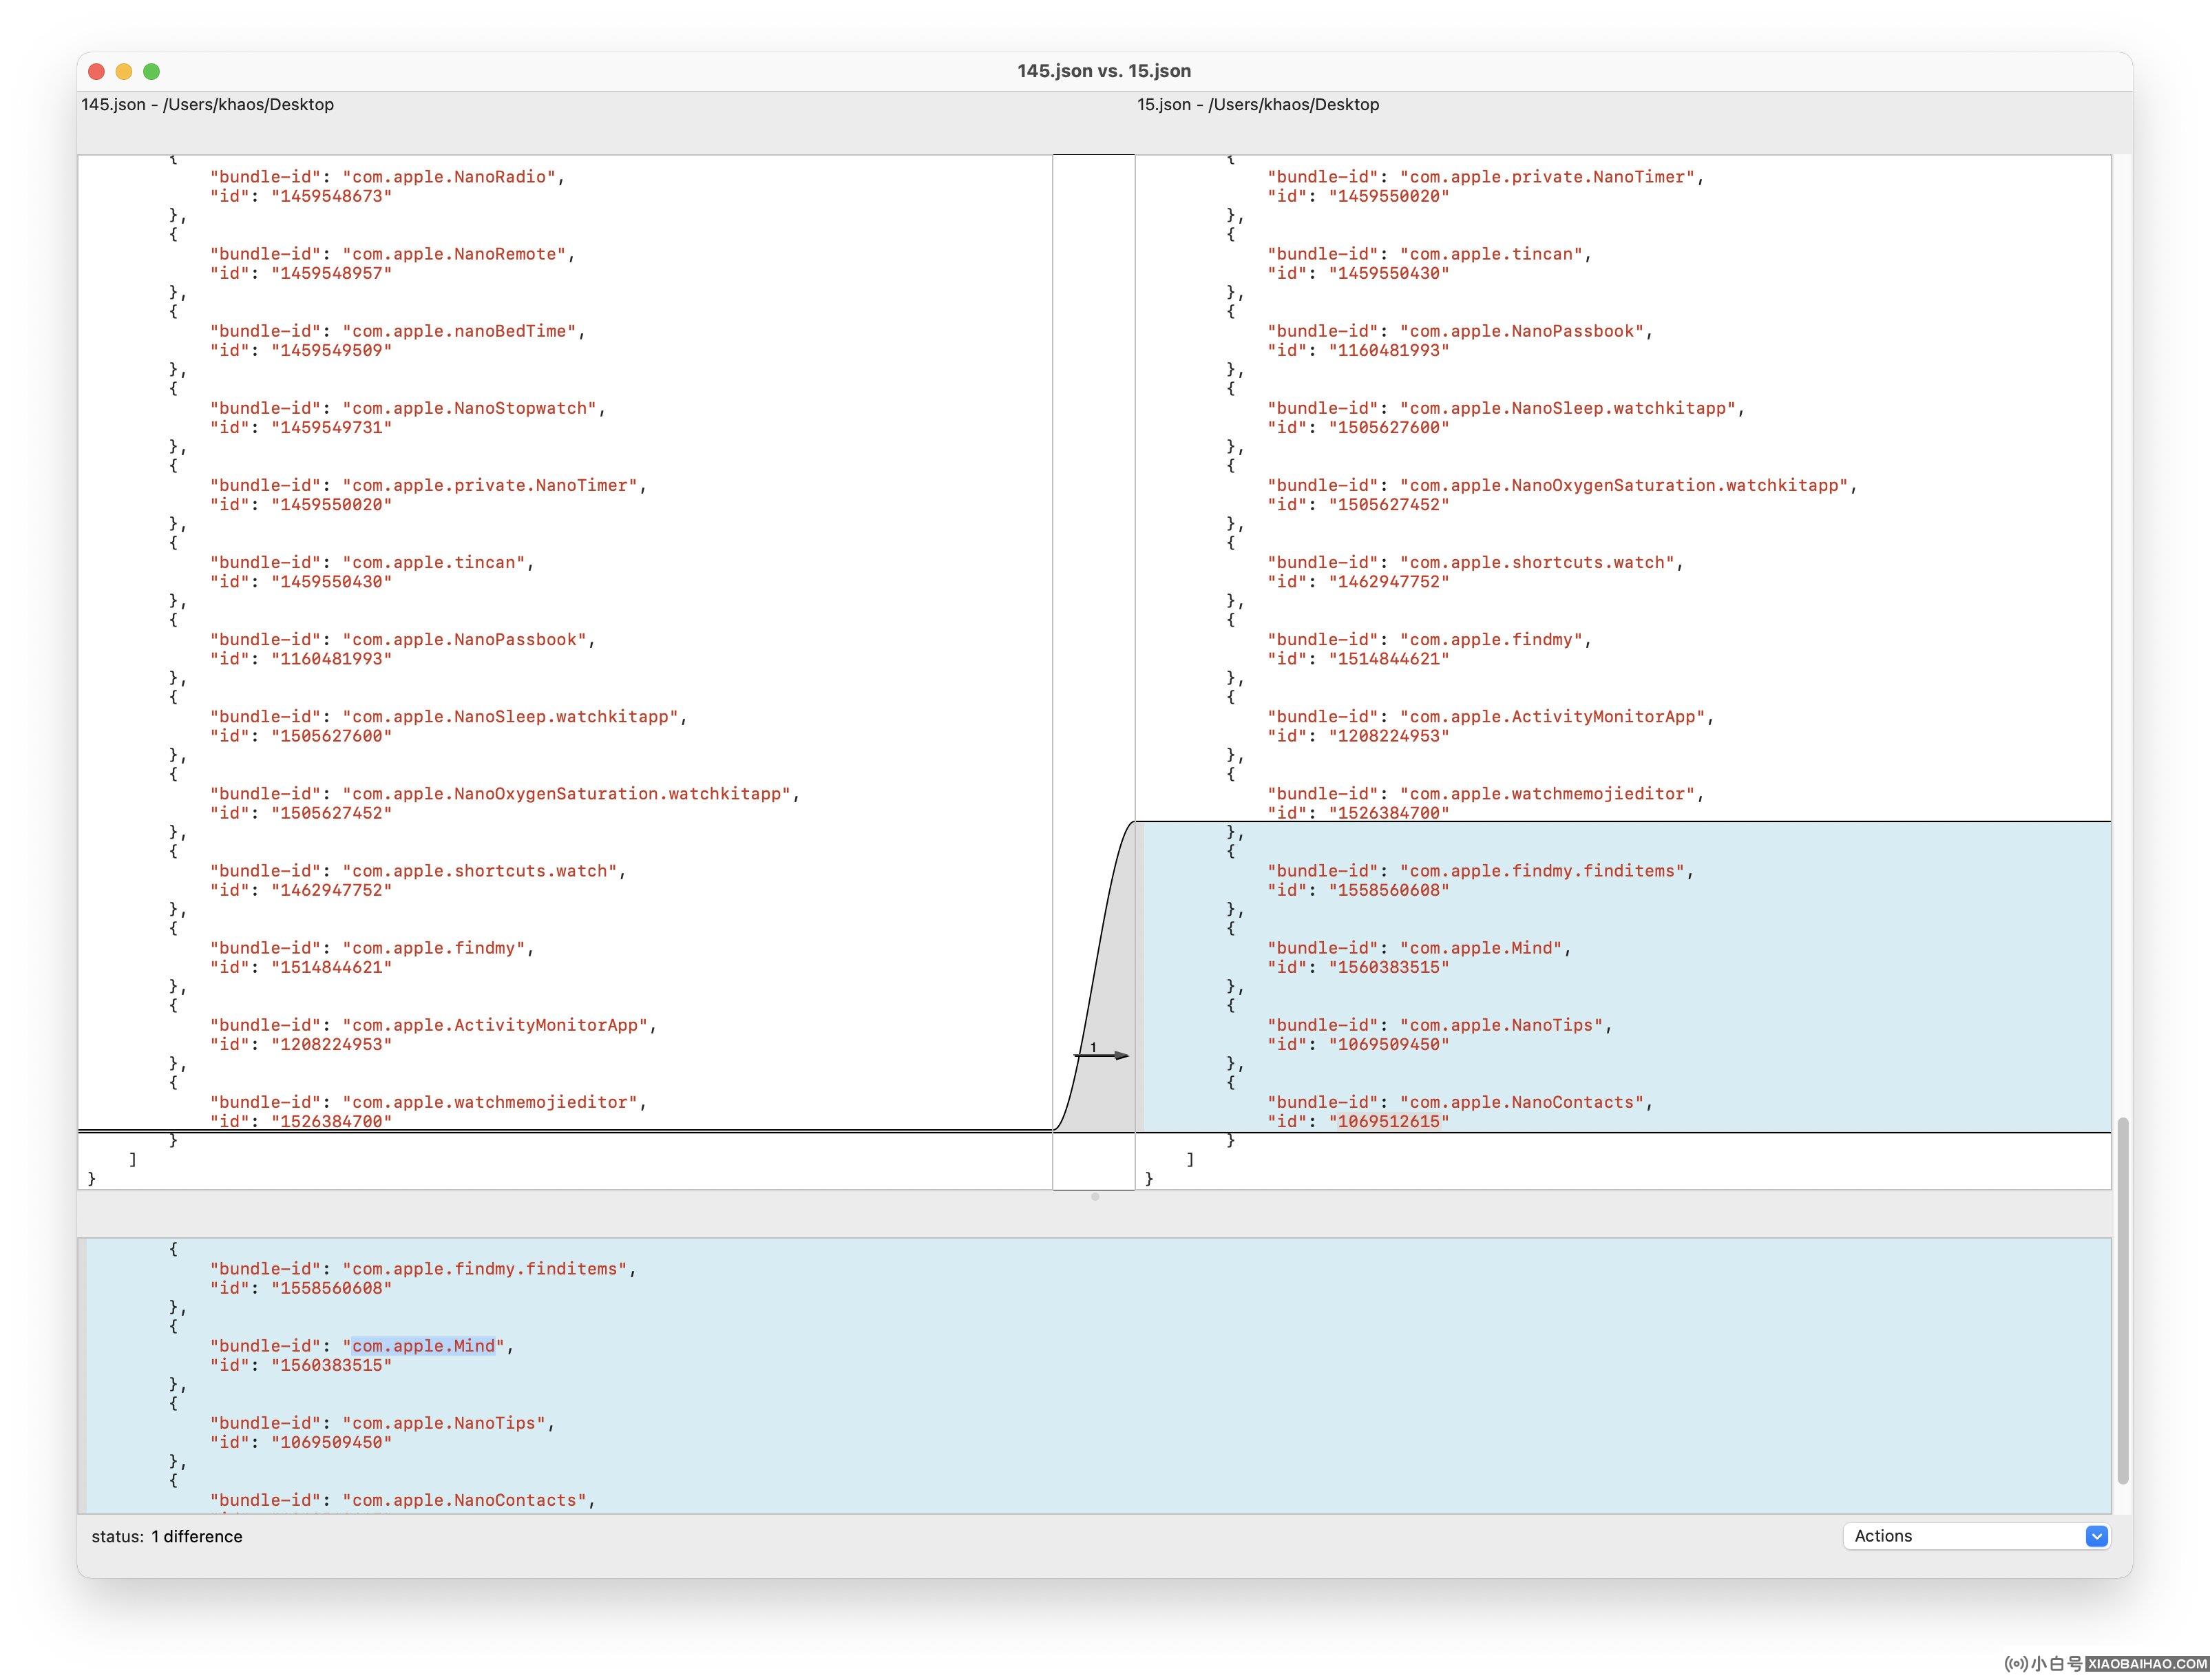Select the com.apple.NanoRadio bundle-id line
The width and height of the screenshot is (2210, 1680).
387,177
